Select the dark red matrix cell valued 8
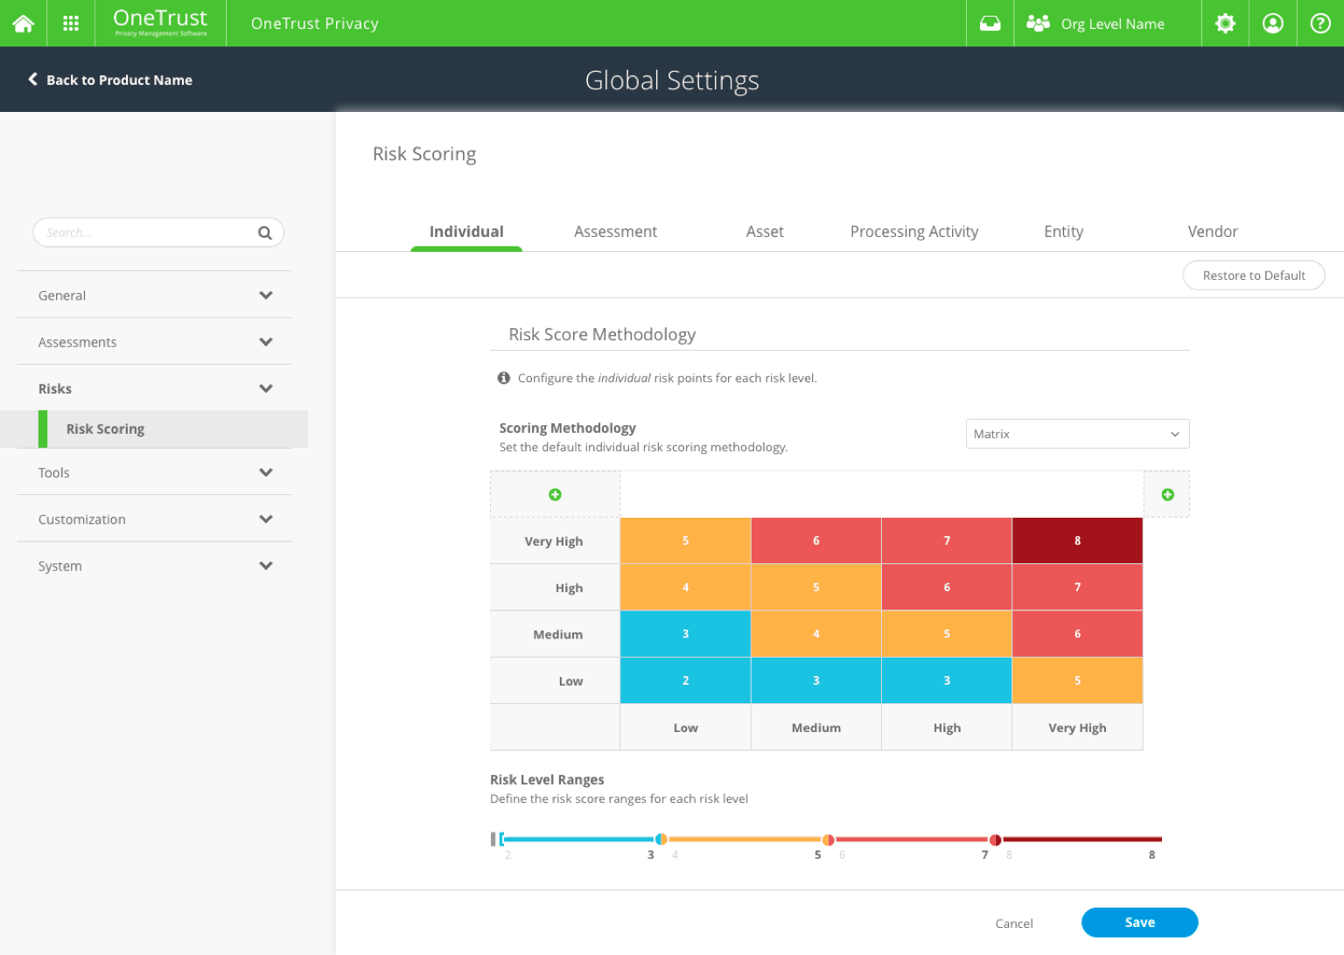Image resolution: width=1344 pixels, height=955 pixels. pos(1077,540)
